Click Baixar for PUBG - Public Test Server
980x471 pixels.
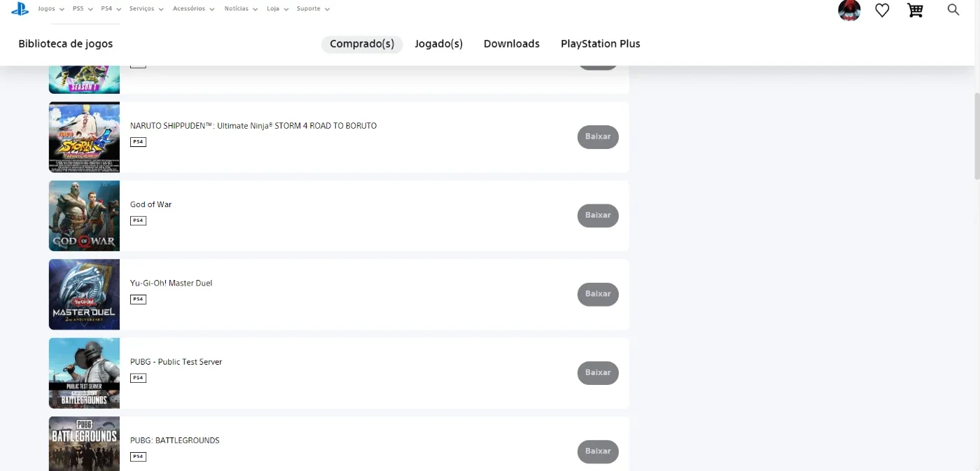(x=598, y=372)
